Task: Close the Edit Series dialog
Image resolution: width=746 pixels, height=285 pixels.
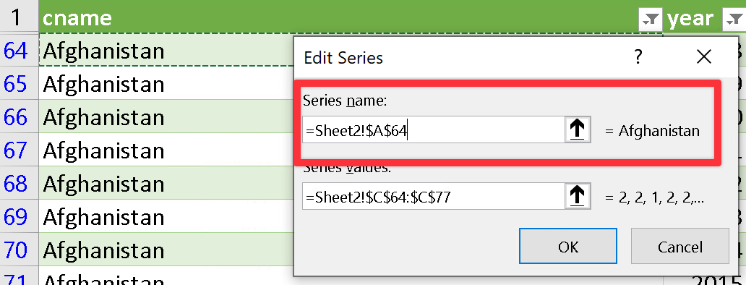Action: (703, 58)
